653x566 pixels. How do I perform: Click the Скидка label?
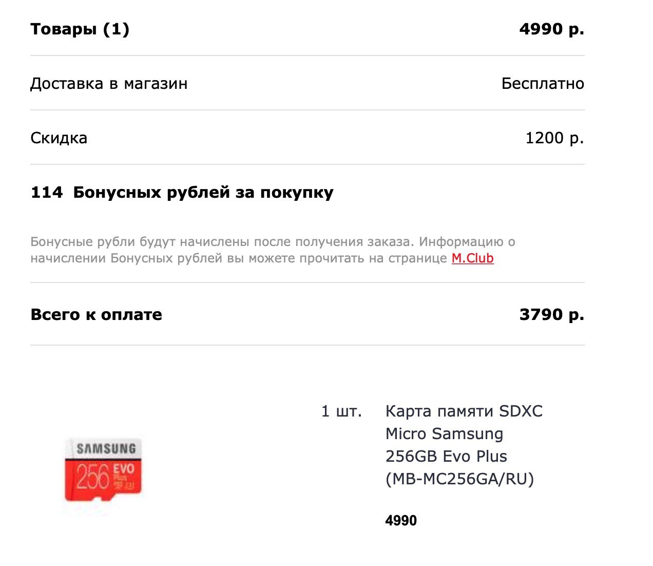[x=59, y=138]
